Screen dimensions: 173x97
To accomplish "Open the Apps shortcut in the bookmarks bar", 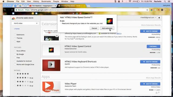I will 5,13.
